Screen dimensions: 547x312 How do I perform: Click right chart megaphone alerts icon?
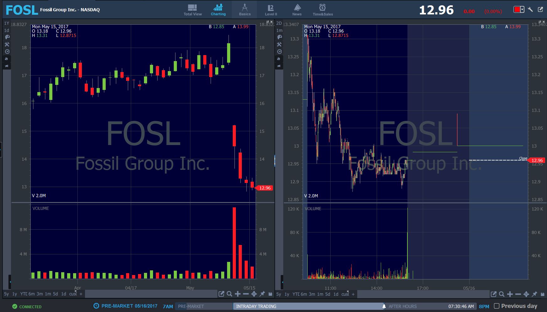coord(279,66)
